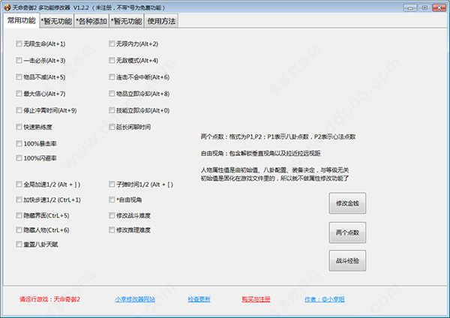Check 物品立即冷却(Alt+8)
The width and height of the screenshot is (450, 318).
point(112,94)
